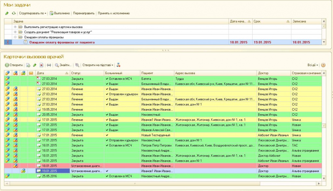Screen dimensions: 333x191
Task: Click the Страховая компания column header
Action: (306, 73)
